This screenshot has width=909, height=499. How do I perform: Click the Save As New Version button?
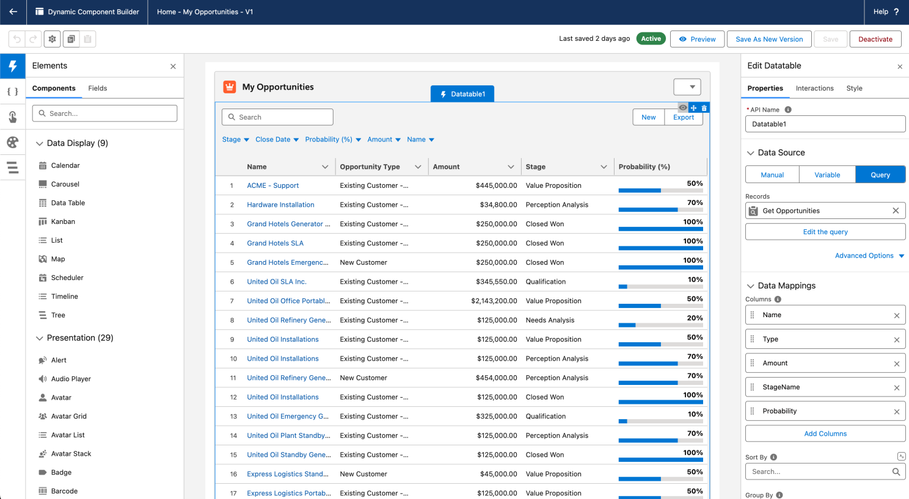pyautogui.click(x=769, y=39)
